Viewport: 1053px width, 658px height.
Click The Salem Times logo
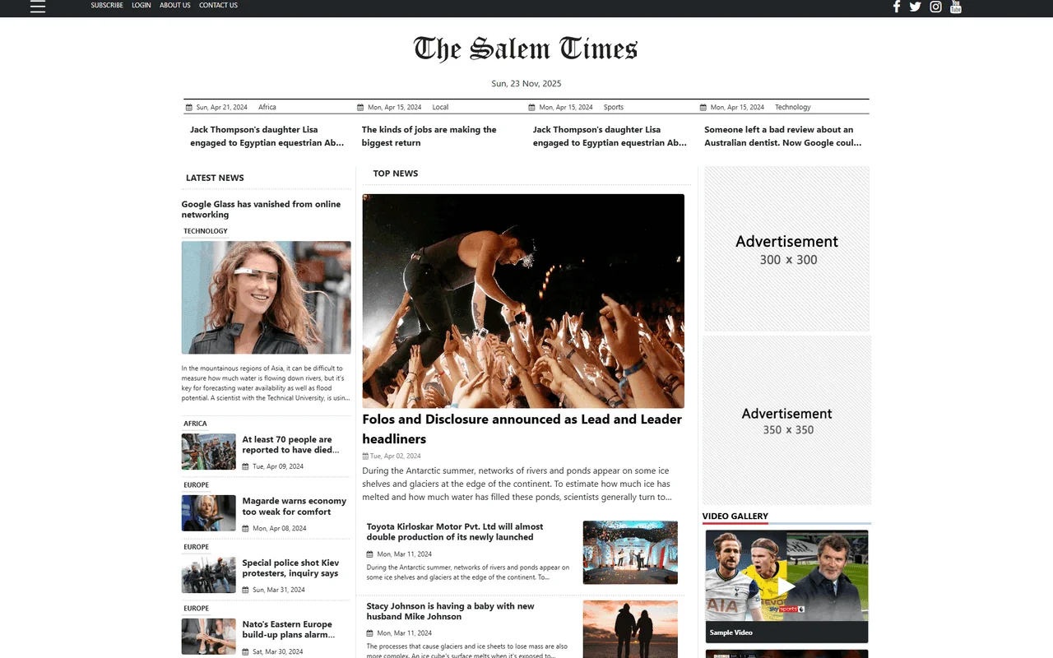(526, 49)
